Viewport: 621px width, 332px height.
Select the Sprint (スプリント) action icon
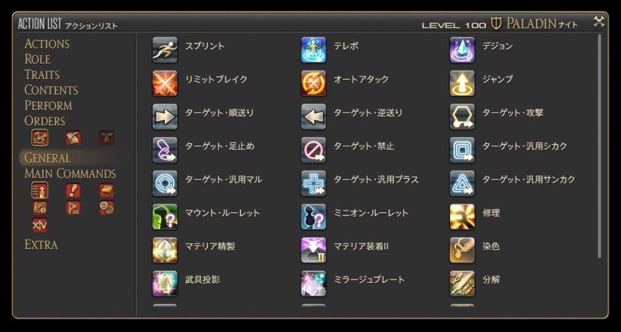[x=165, y=50]
